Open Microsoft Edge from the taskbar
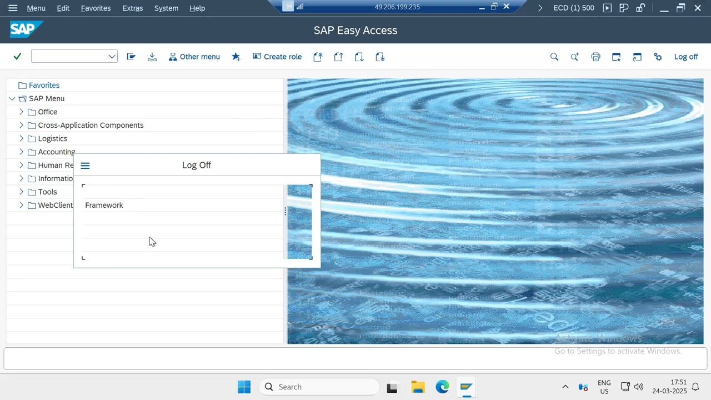The image size is (711, 400). 442,387
